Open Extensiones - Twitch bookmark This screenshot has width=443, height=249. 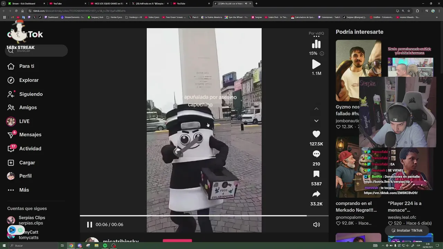[329, 17]
